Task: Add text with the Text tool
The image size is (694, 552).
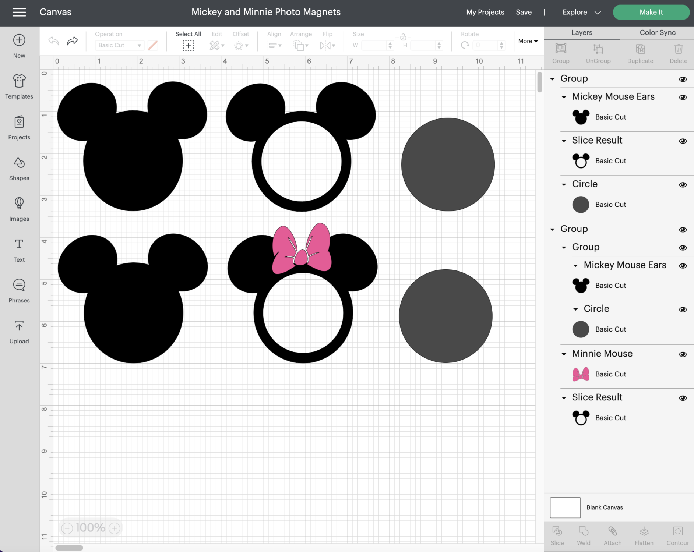Action: [x=19, y=250]
